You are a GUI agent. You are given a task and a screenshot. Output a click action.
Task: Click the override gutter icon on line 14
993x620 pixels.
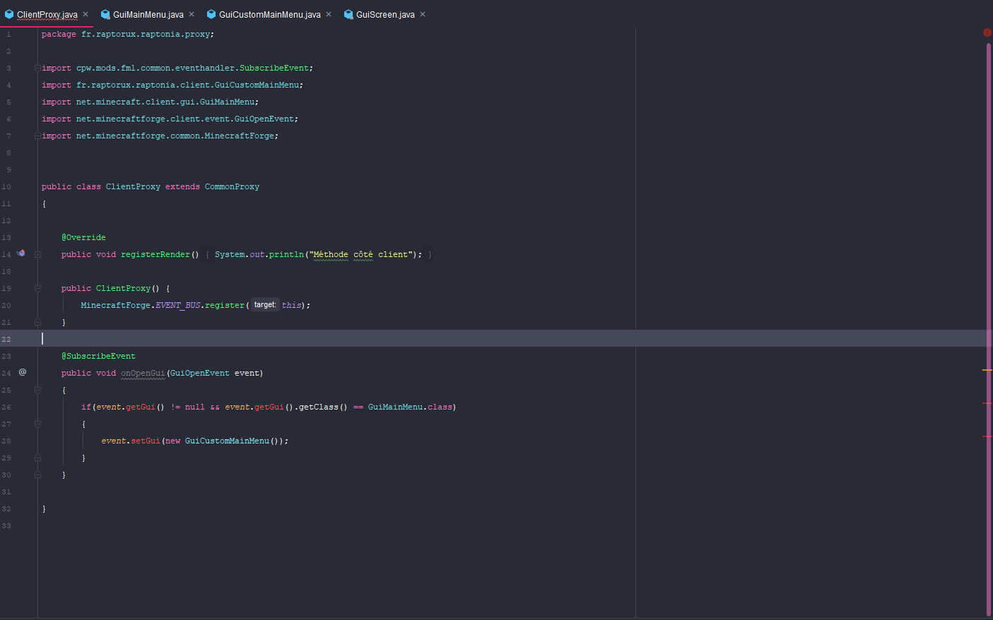(x=21, y=254)
